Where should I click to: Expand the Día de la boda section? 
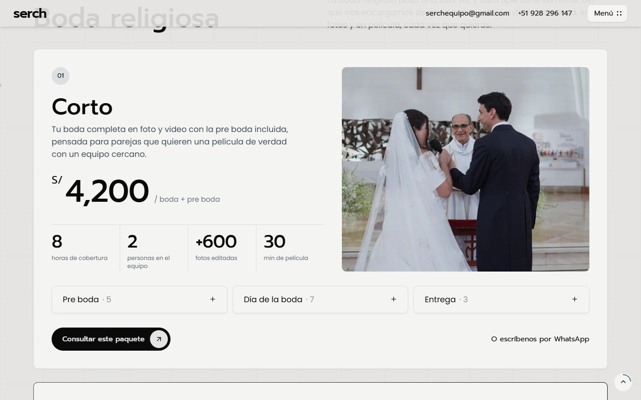pyautogui.click(x=320, y=300)
